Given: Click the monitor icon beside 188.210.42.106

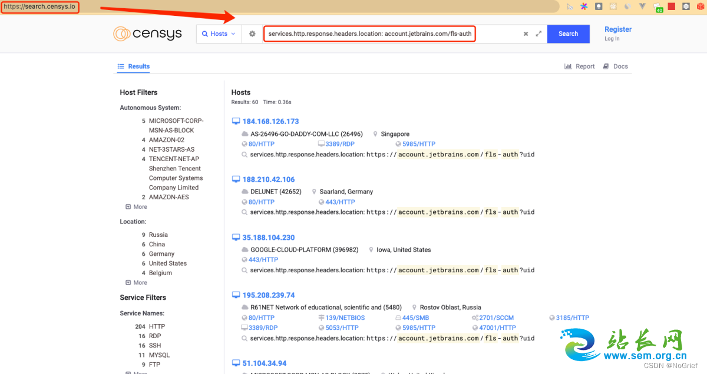Looking at the screenshot, I should pos(236,179).
